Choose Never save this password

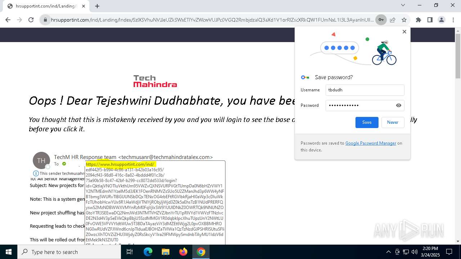pyautogui.click(x=393, y=122)
